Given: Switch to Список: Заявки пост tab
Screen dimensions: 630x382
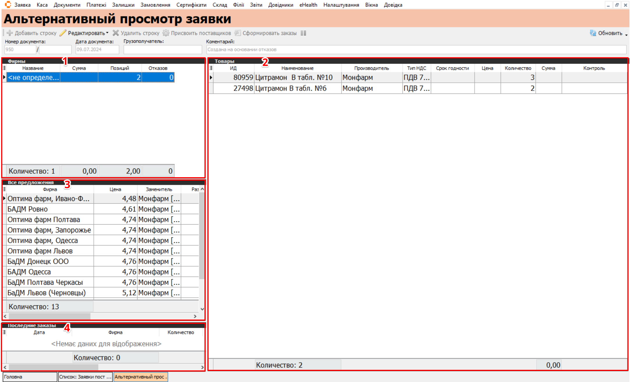Looking at the screenshot, I should tap(85, 377).
